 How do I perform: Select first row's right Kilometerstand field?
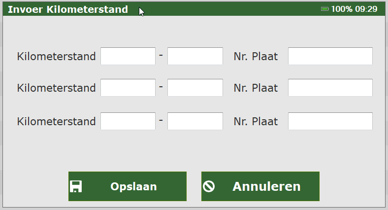coord(195,56)
